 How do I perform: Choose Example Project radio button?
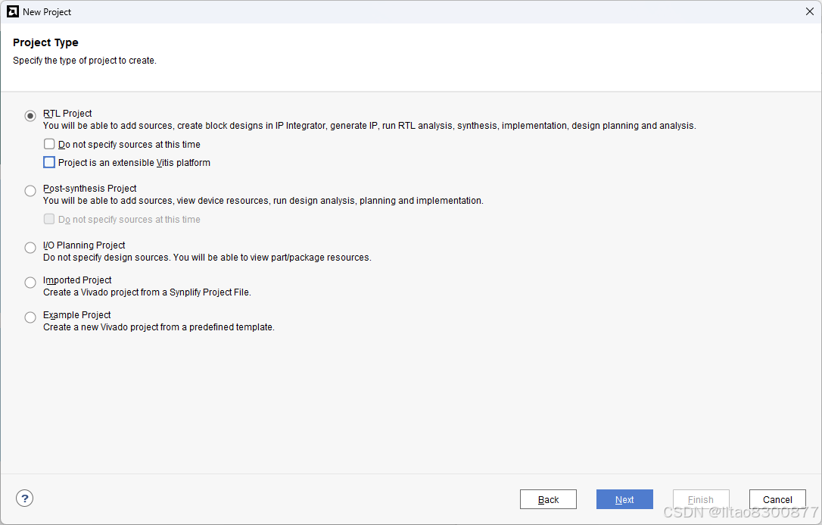tap(30, 317)
